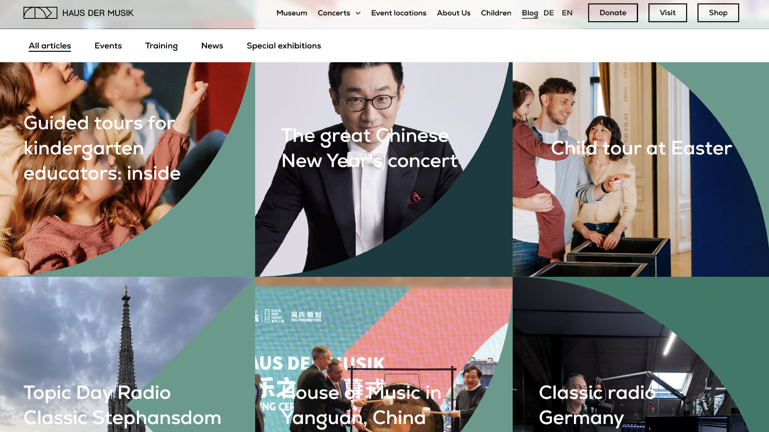Click the Haus der Musik logo icon
The height and width of the screenshot is (432, 769).
coord(40,13)
